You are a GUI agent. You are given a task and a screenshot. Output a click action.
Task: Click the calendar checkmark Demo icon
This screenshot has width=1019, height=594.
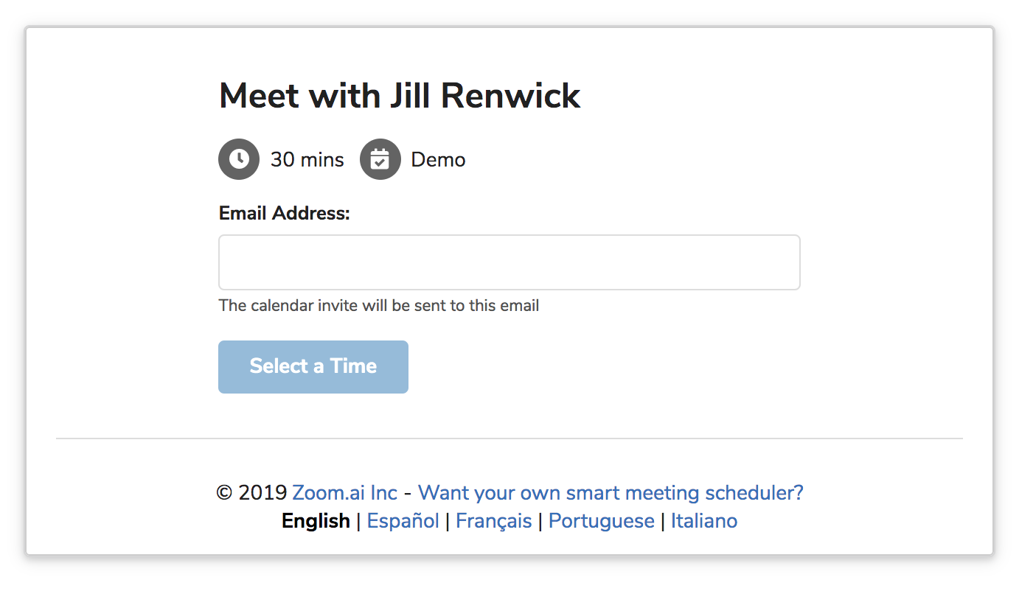(380, 159)
